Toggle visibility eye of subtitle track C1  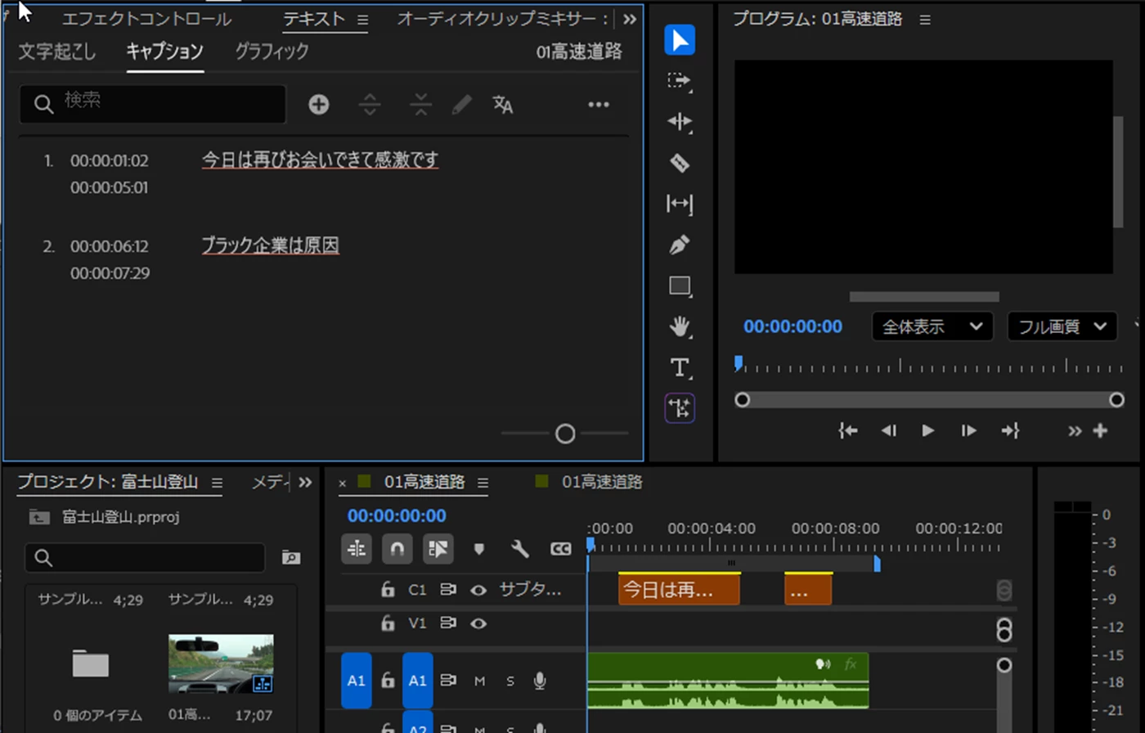tap(478, 590)
